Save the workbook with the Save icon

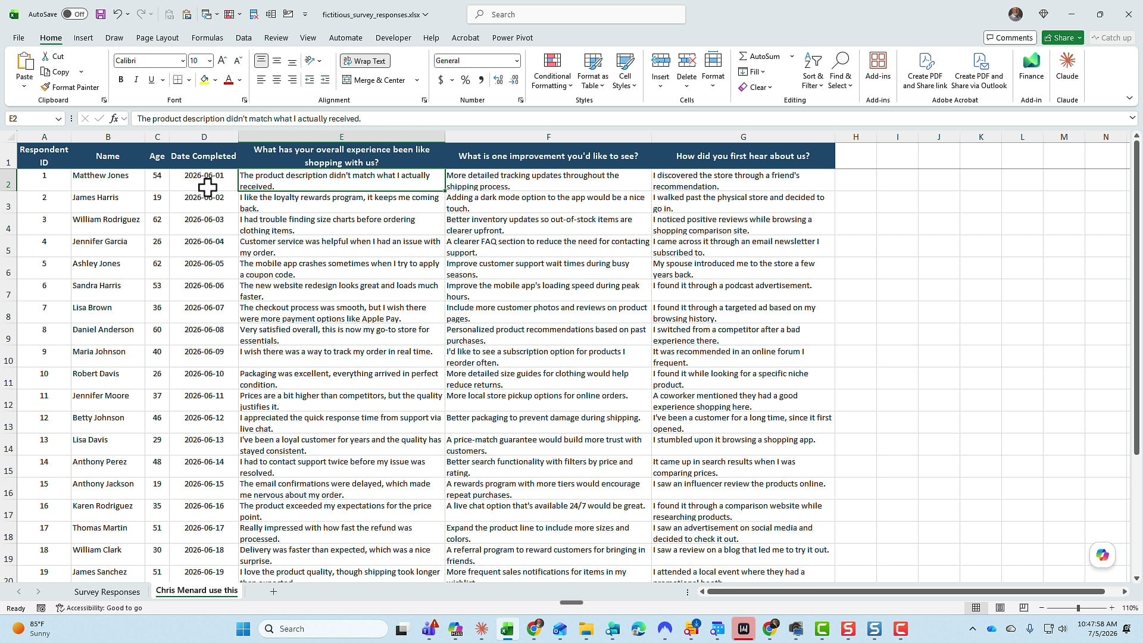101,14
